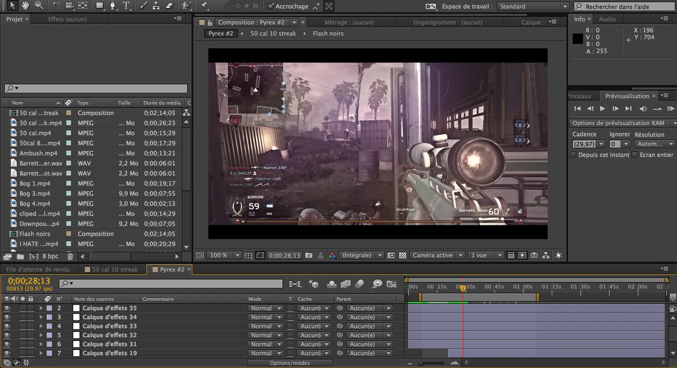Viewport: 677px width, 368px height.
Task: Open the Espace de travail Standard dropdown
Action: pyautogui.click(x=533, y=6)
